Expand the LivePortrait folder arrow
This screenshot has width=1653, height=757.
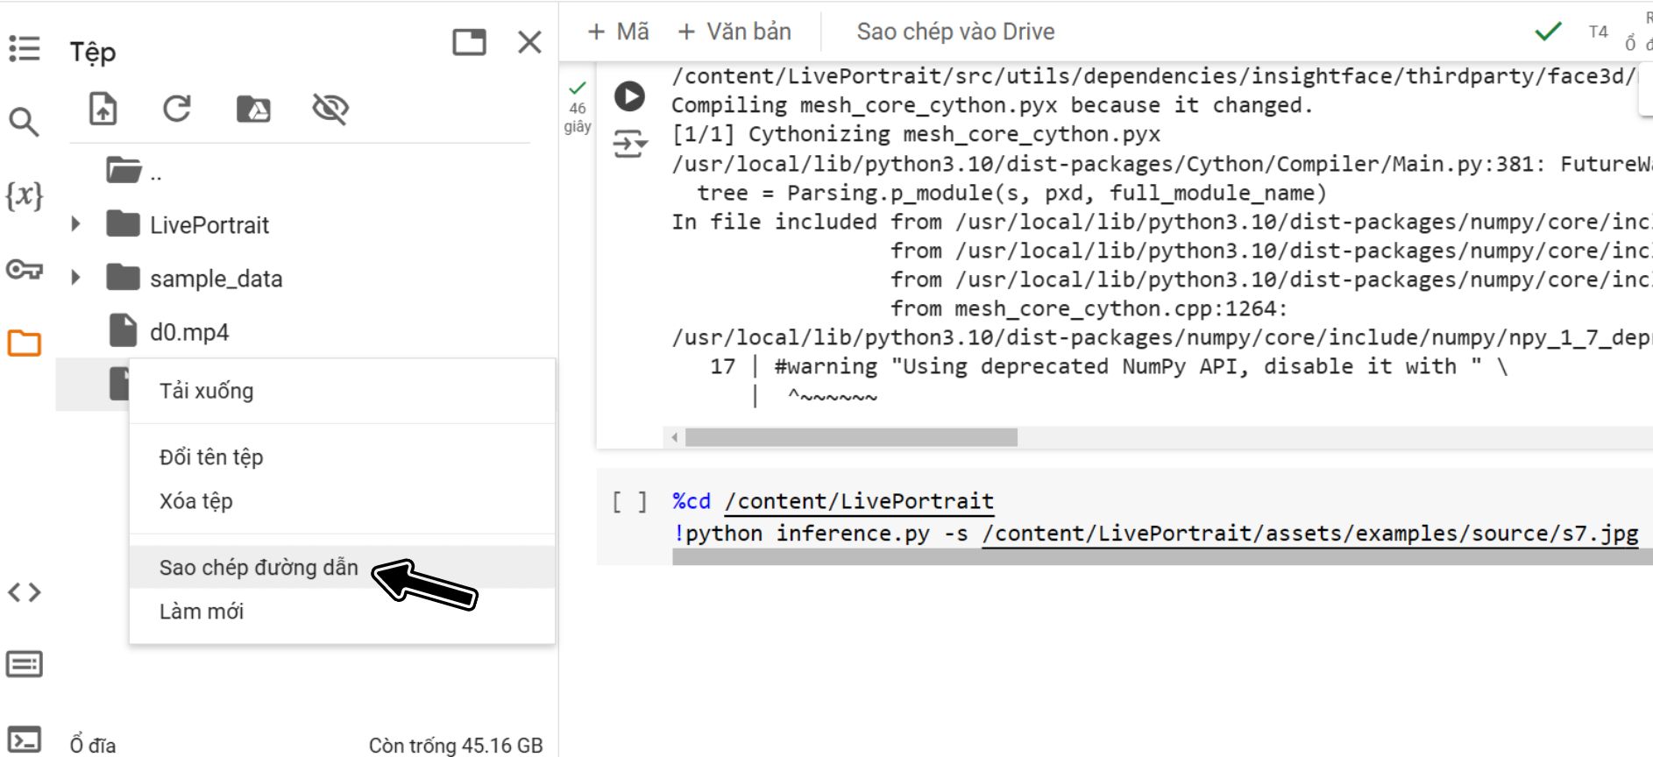pos(75,224)
